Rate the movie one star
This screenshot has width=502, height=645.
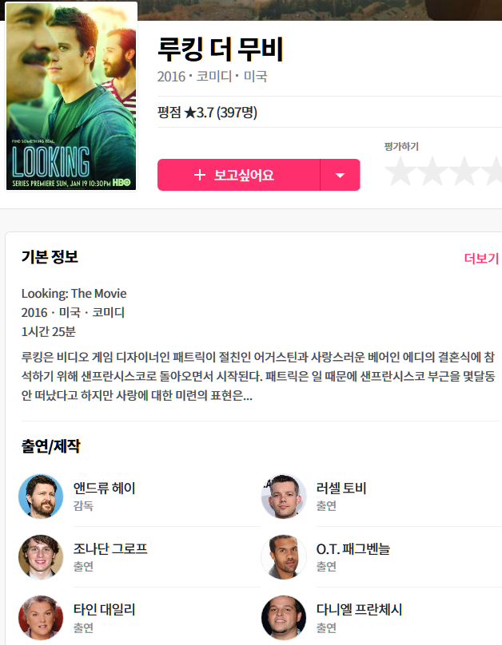click(400, 171)
